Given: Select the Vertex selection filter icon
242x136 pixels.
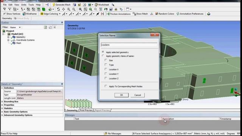Looking at the screenshot, I should (28, 9).
